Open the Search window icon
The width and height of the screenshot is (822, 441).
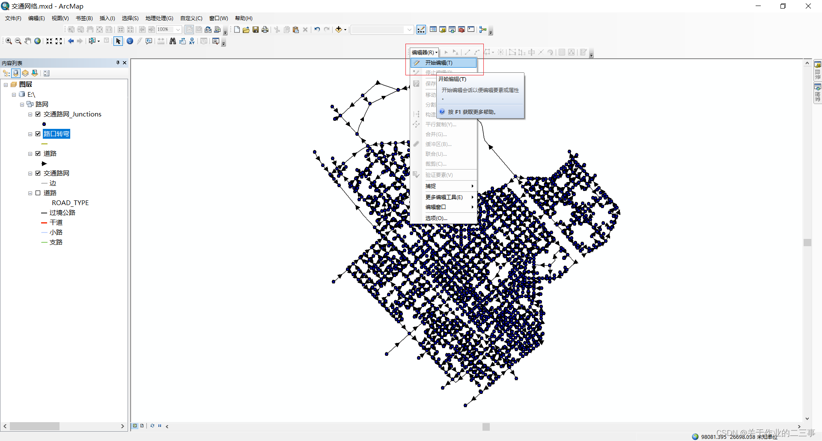point(452,30)
